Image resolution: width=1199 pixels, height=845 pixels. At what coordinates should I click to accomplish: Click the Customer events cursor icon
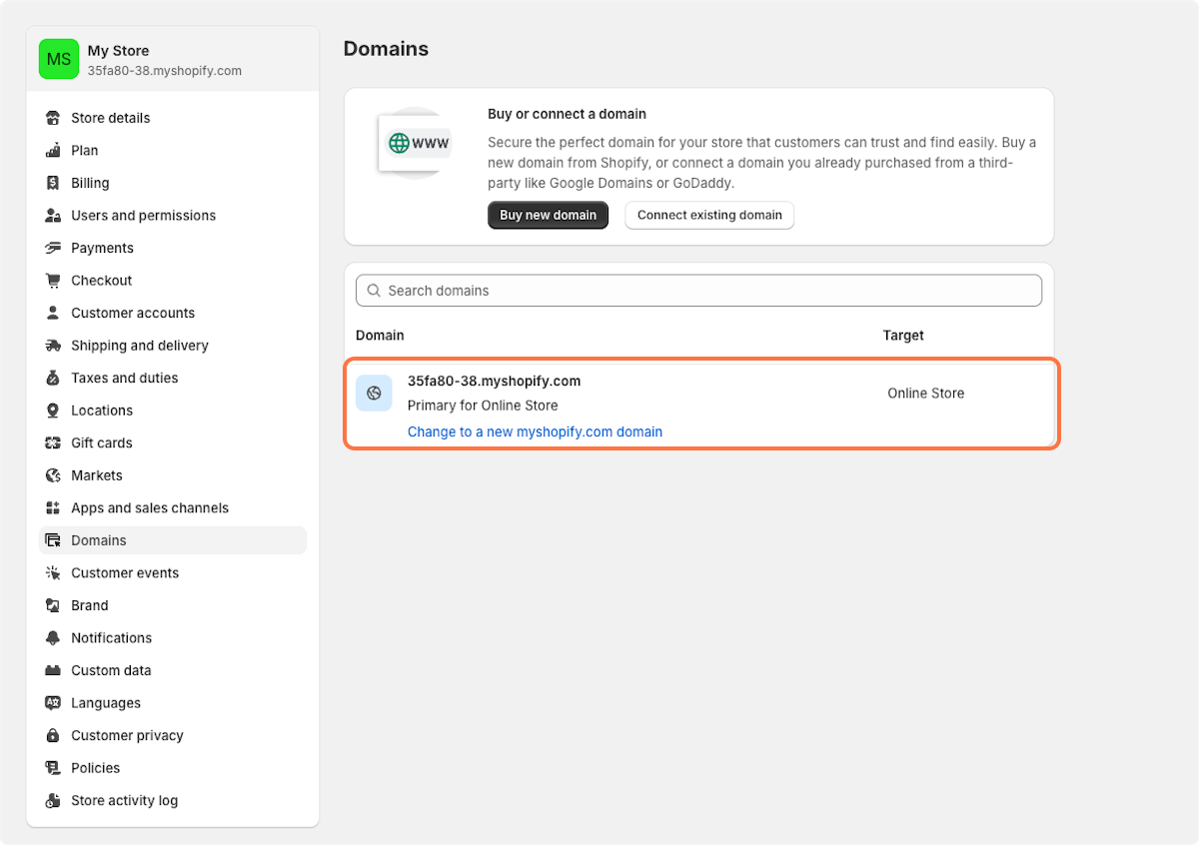(x=53, y=572)
